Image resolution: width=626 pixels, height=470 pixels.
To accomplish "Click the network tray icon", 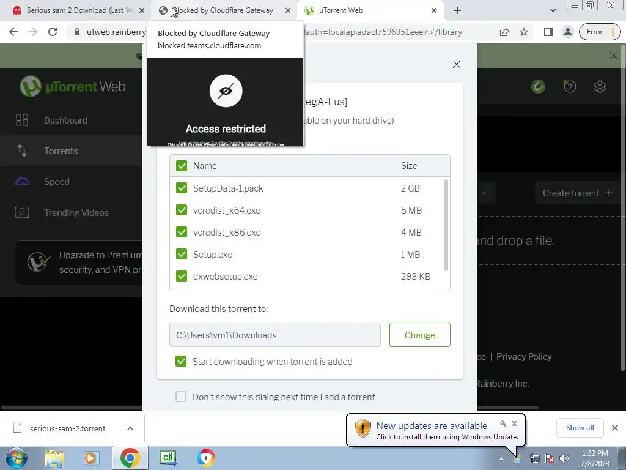I will coord(534,458).
